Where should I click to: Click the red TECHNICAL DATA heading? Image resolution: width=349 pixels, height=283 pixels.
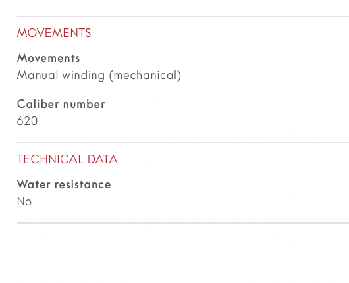click(x=67, y=159)
